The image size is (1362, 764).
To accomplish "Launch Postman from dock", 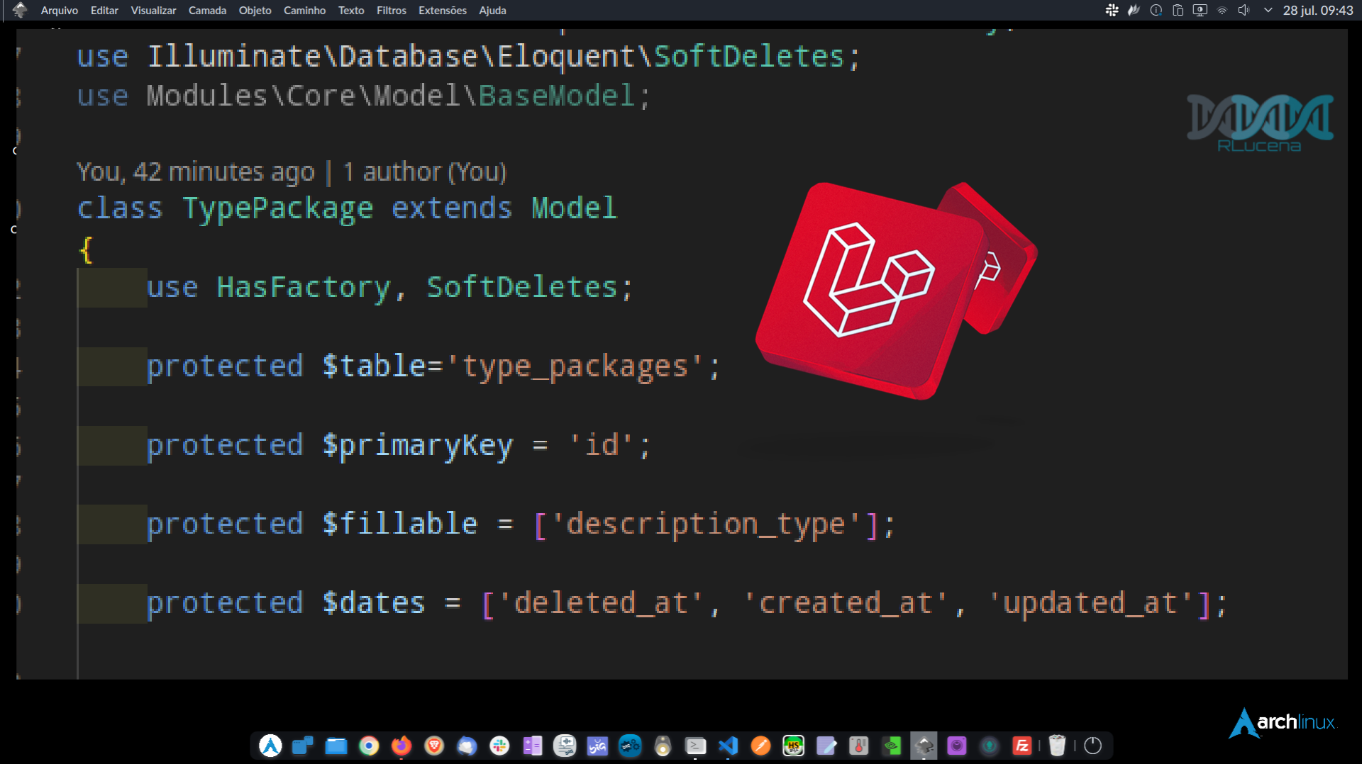I will [x=760, y=746].
